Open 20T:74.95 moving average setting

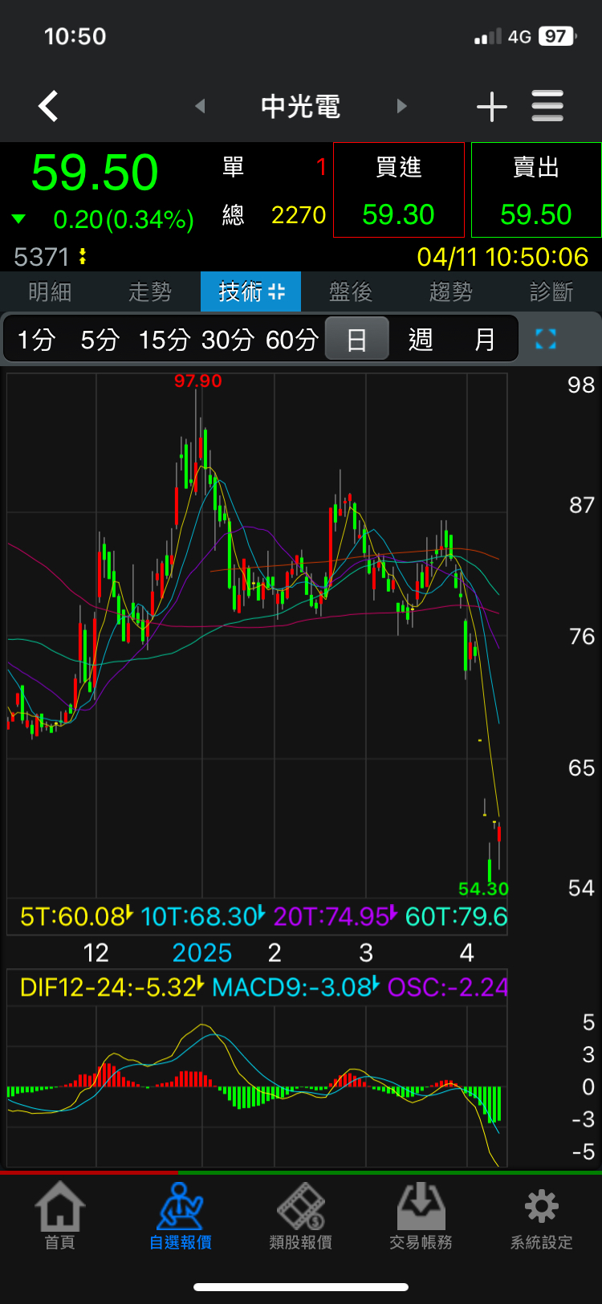point(336,916)
